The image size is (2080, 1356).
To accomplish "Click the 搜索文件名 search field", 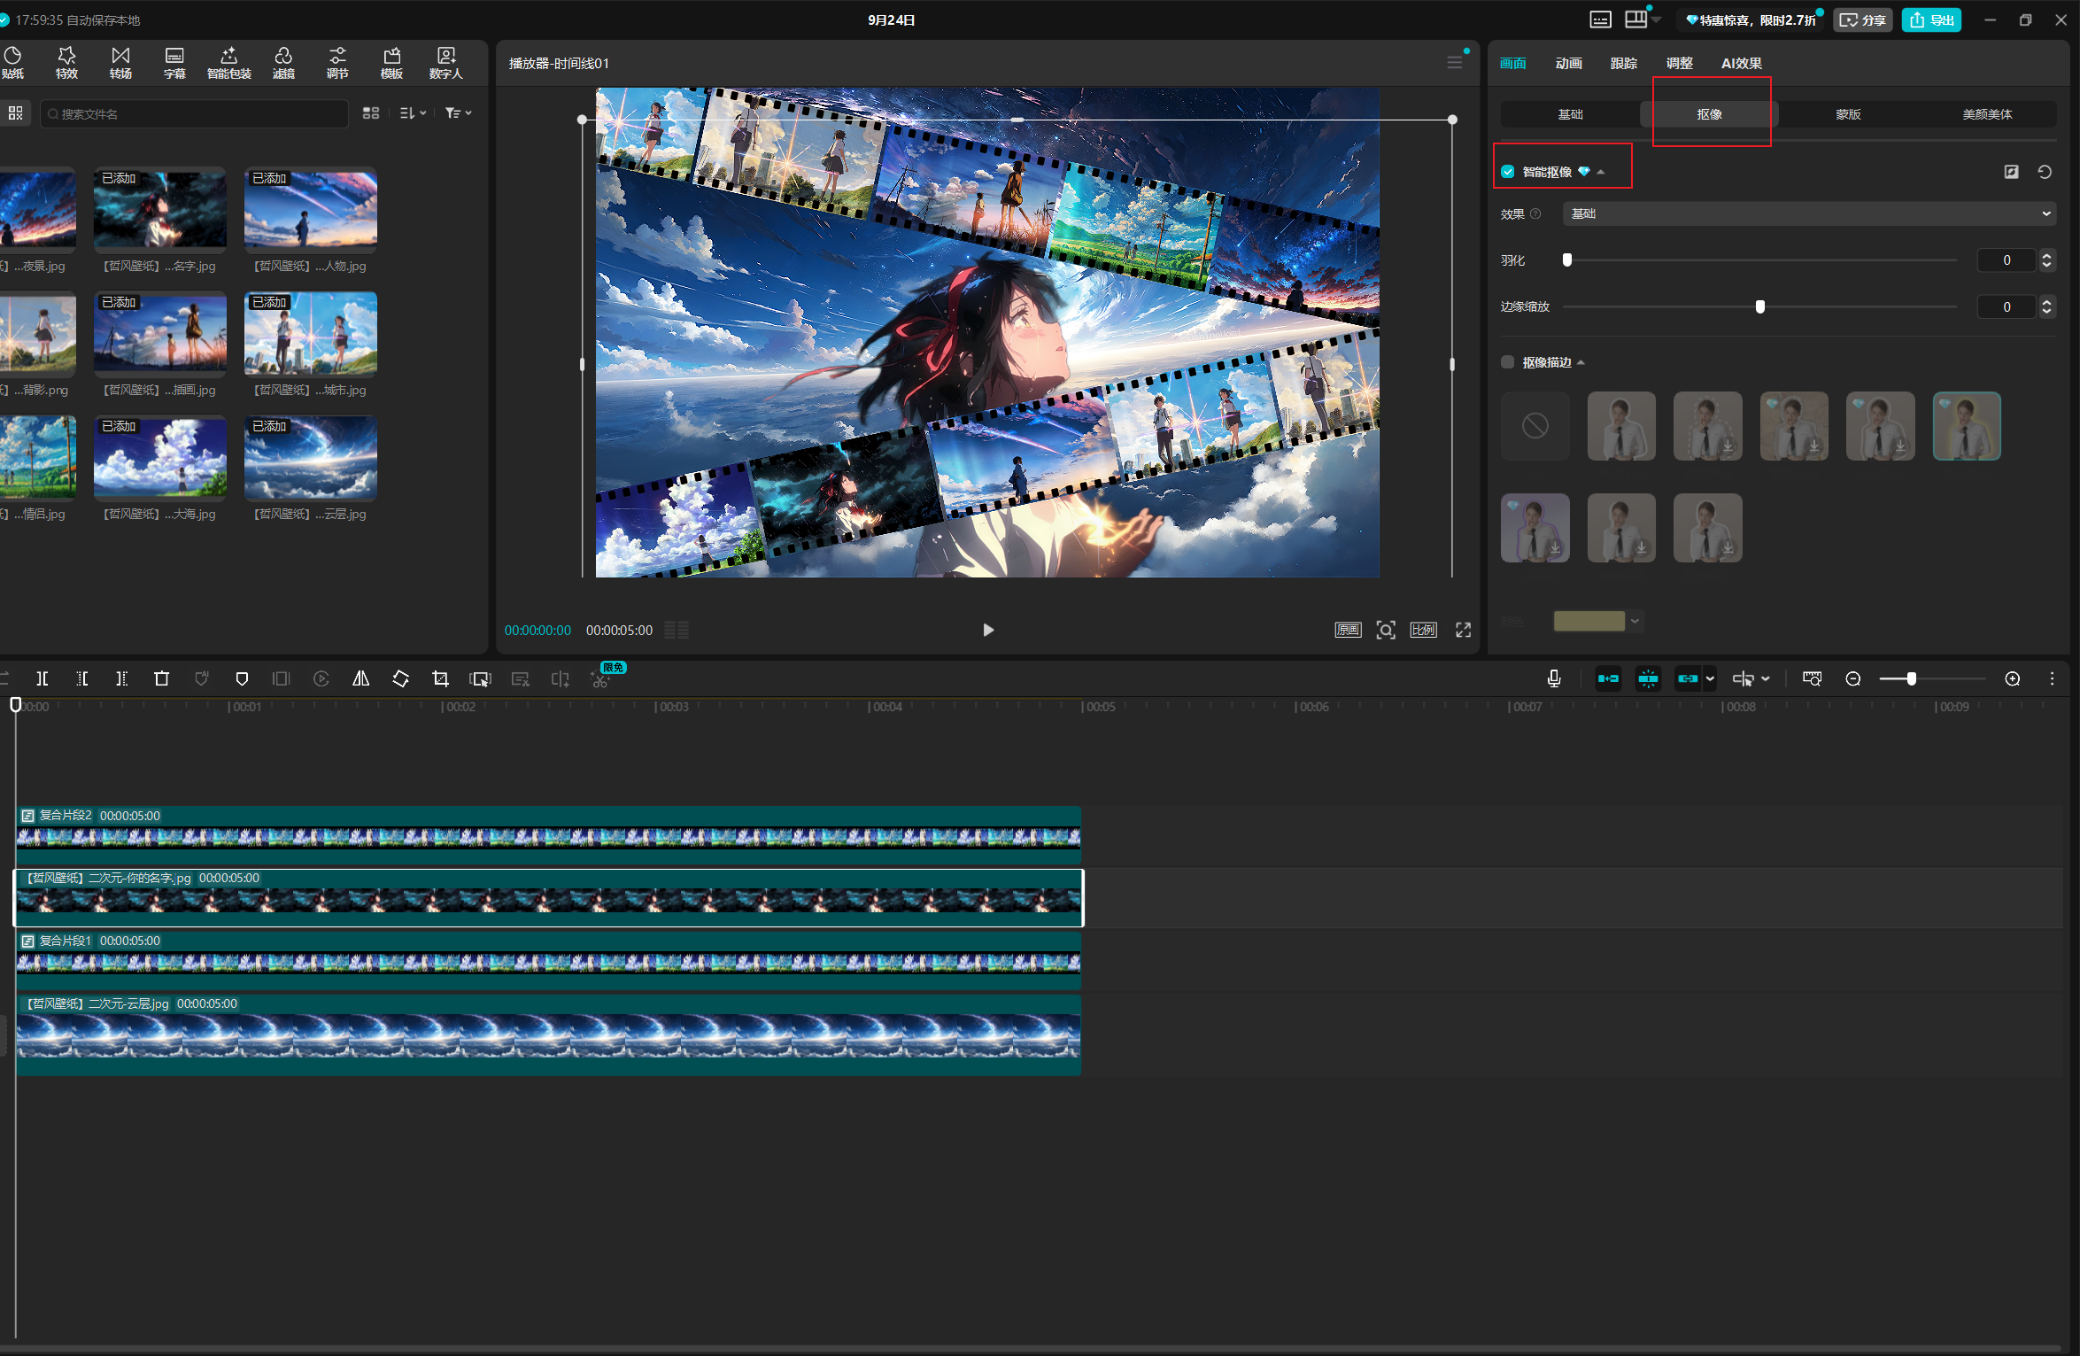I will pos(194,113).
